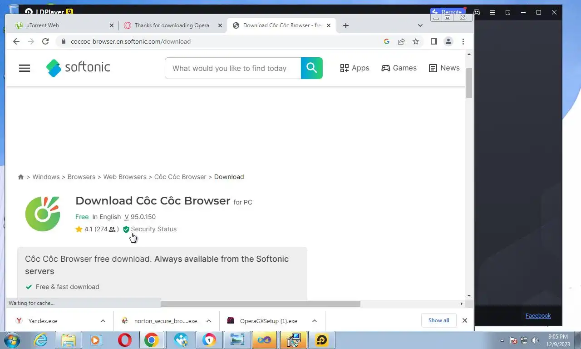
Task: Click Show all downloads button
Action: coord(438,320)
